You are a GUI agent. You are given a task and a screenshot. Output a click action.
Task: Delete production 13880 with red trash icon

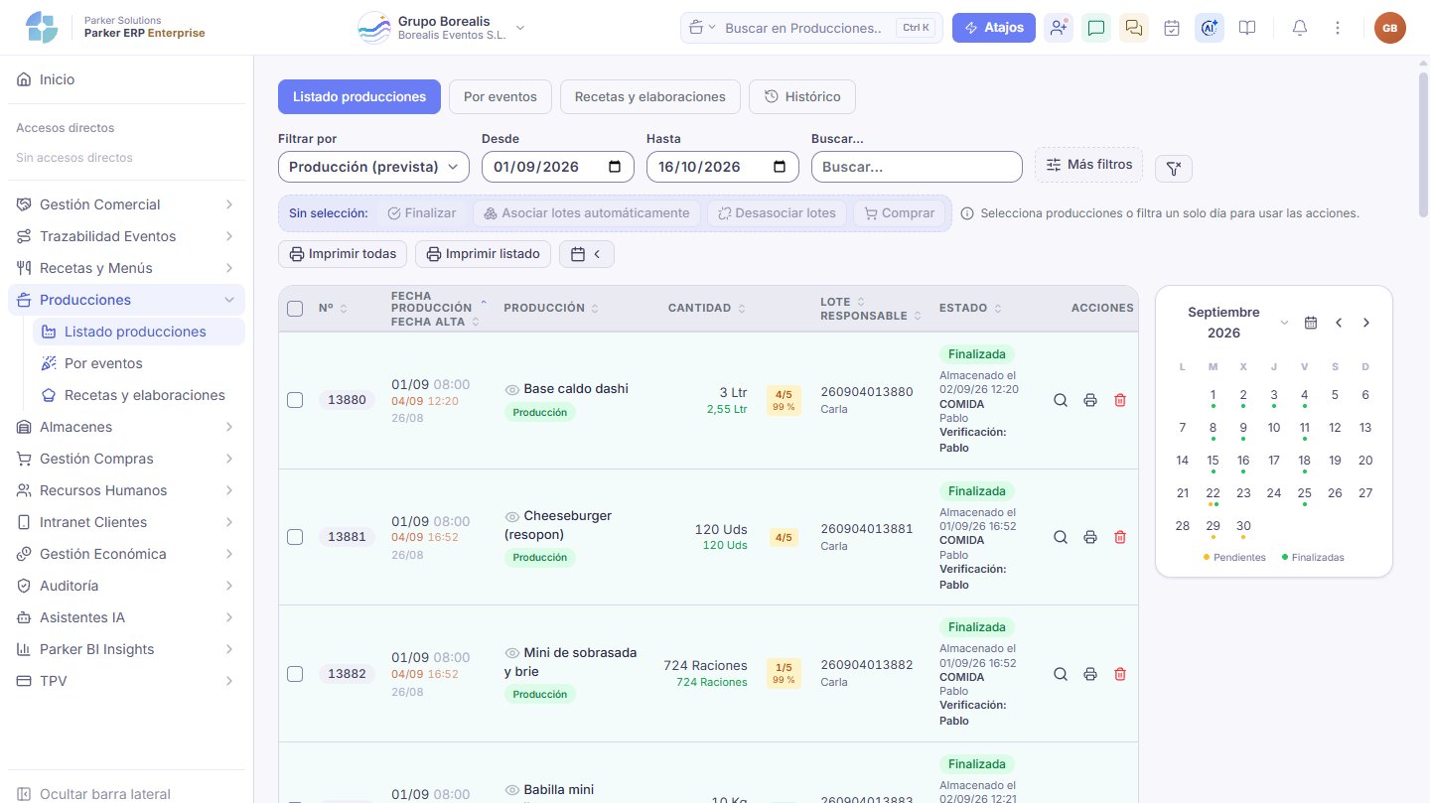tap(1120, 400)
